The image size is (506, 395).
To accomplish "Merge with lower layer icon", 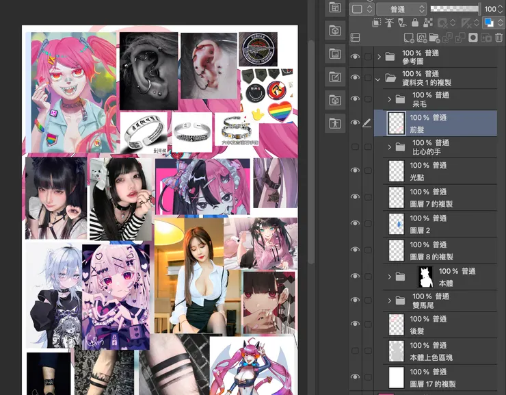I will pos(460,38).
